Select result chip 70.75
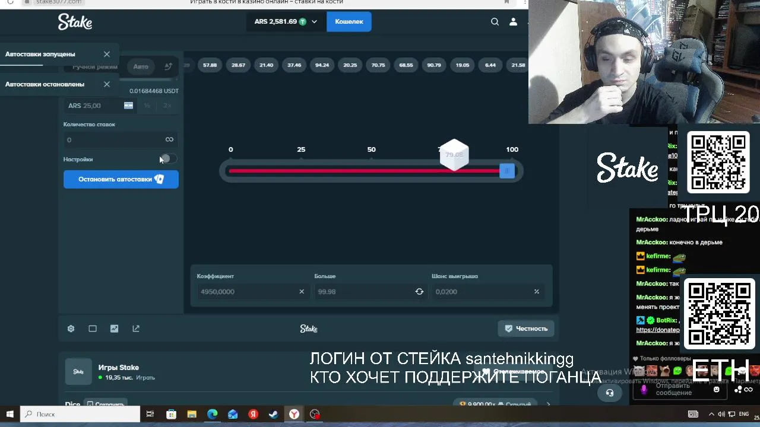 coord(378,65)
